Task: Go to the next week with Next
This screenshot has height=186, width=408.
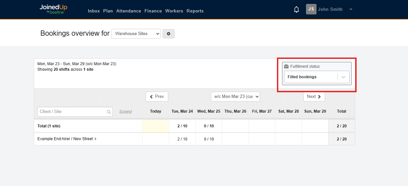Action: (314, 97)
